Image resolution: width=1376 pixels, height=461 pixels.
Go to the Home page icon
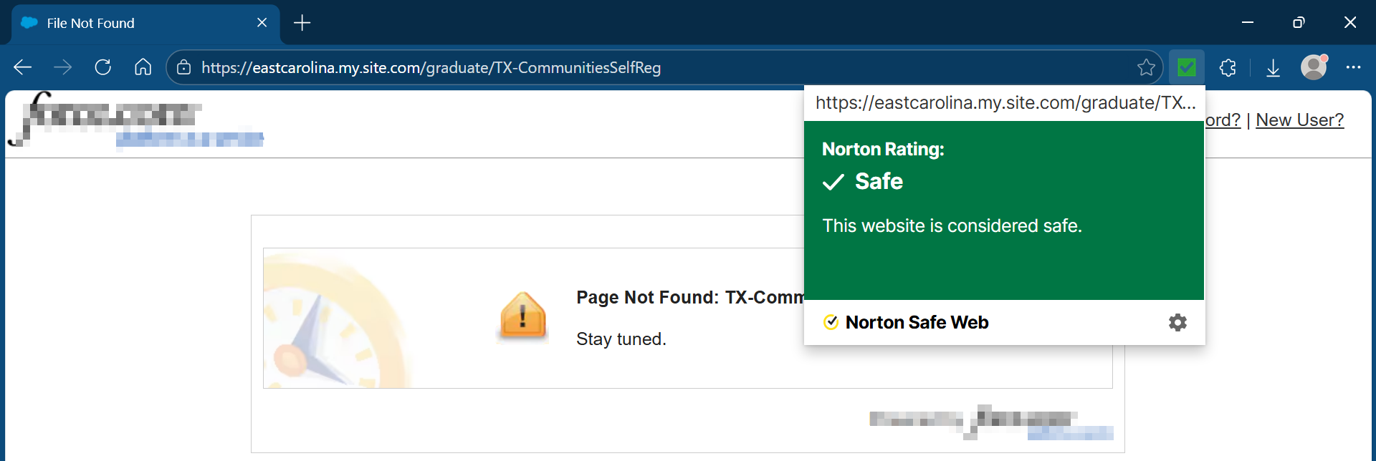click(x=143, y=67)
